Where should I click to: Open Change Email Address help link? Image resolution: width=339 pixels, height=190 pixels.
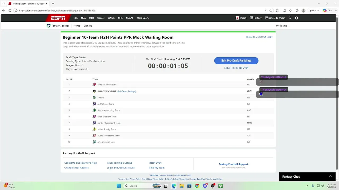(77, 168)
